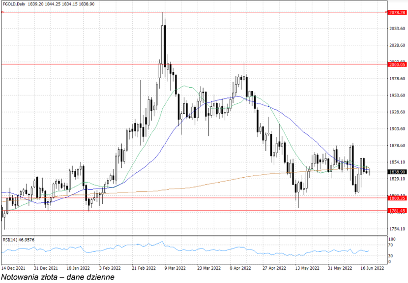Click the 31 Dec 2021 date label
The image size is (408, 283).
coord(46,268)
